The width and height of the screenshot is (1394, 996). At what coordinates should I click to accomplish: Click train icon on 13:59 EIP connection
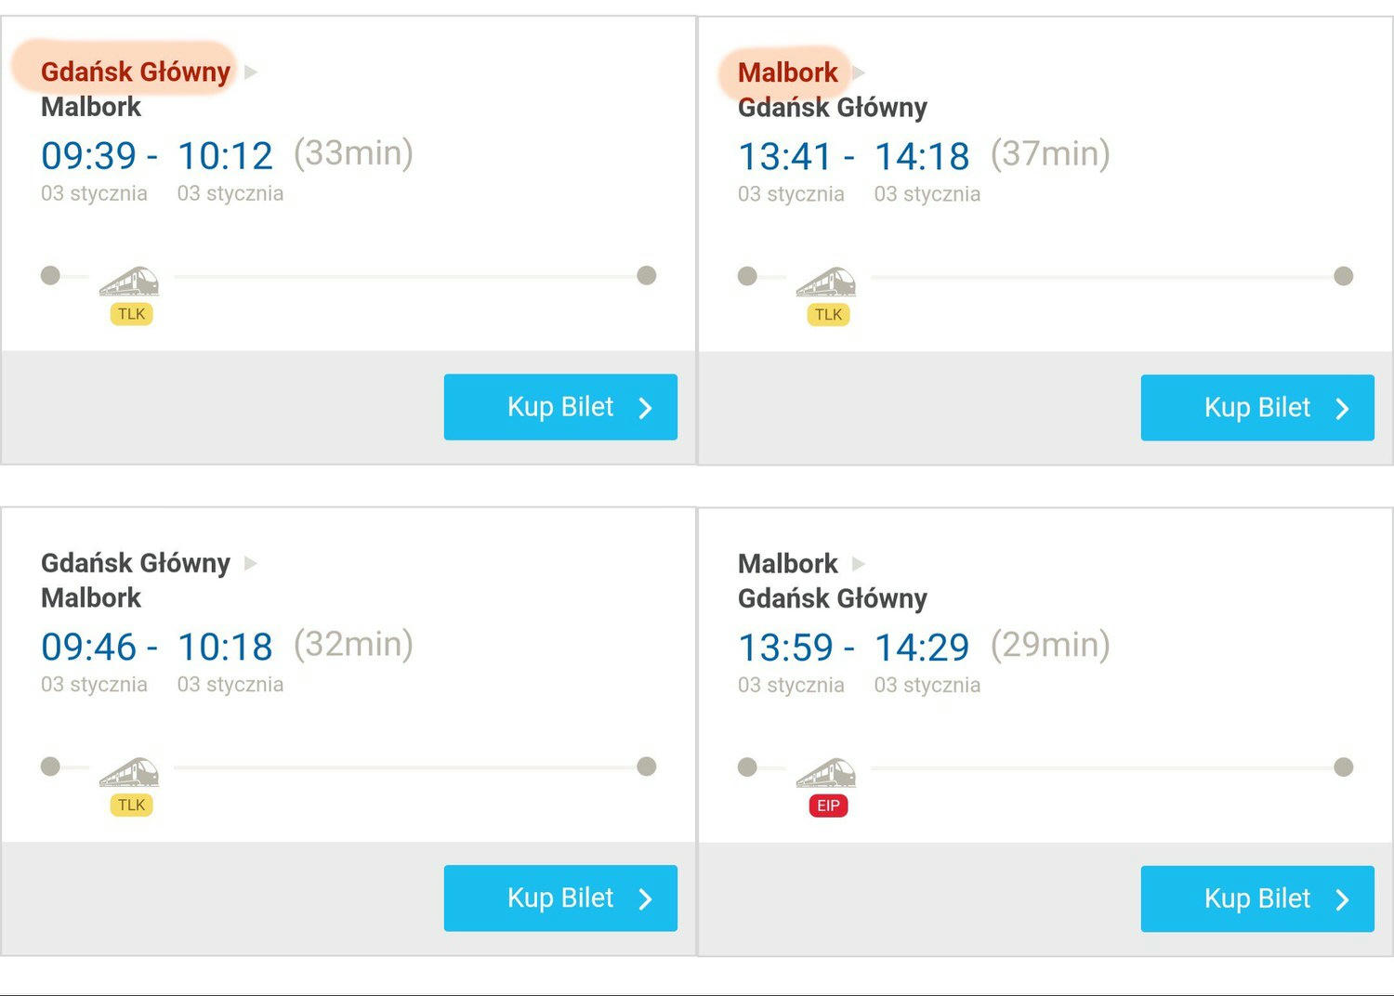(826, 773)
